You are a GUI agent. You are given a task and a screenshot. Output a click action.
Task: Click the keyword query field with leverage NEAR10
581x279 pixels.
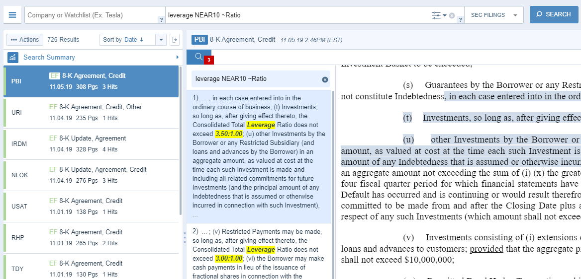point(296,15)
